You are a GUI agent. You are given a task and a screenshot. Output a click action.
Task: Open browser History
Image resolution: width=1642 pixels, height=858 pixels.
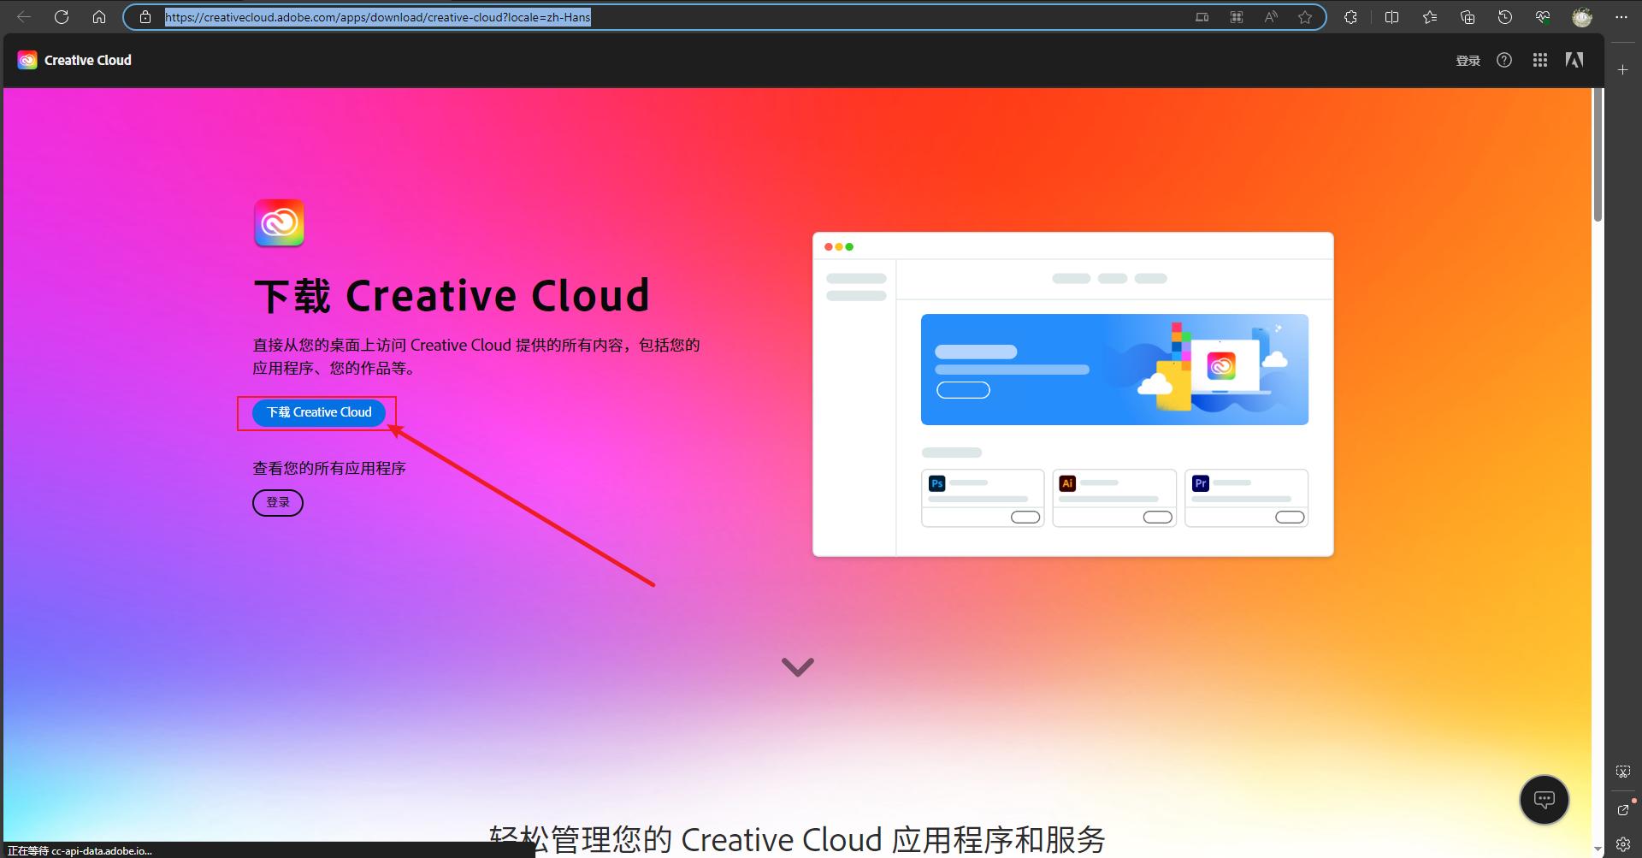(1505, 17)
